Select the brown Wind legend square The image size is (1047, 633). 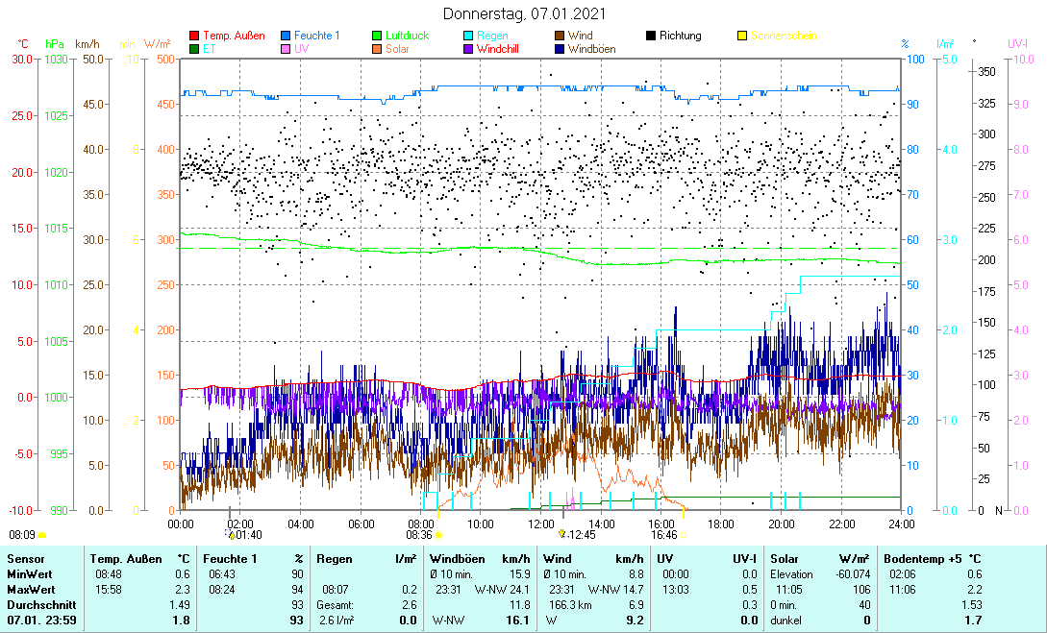tap(561, 36)
